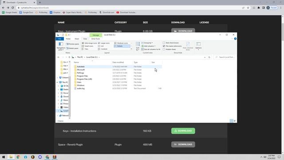284x160 pixels.
Task: Open Drive Tools ribbon tab
Action: point(96,39)
